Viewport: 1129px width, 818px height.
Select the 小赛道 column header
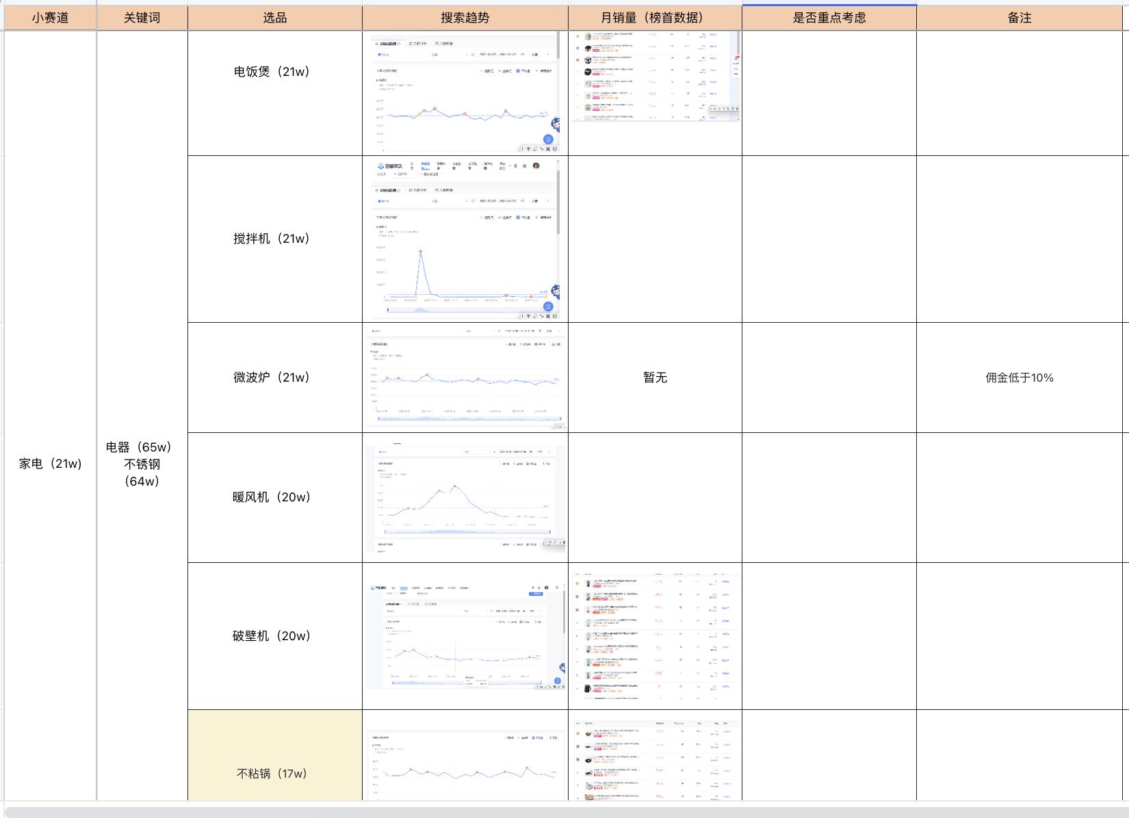(50, 18)
